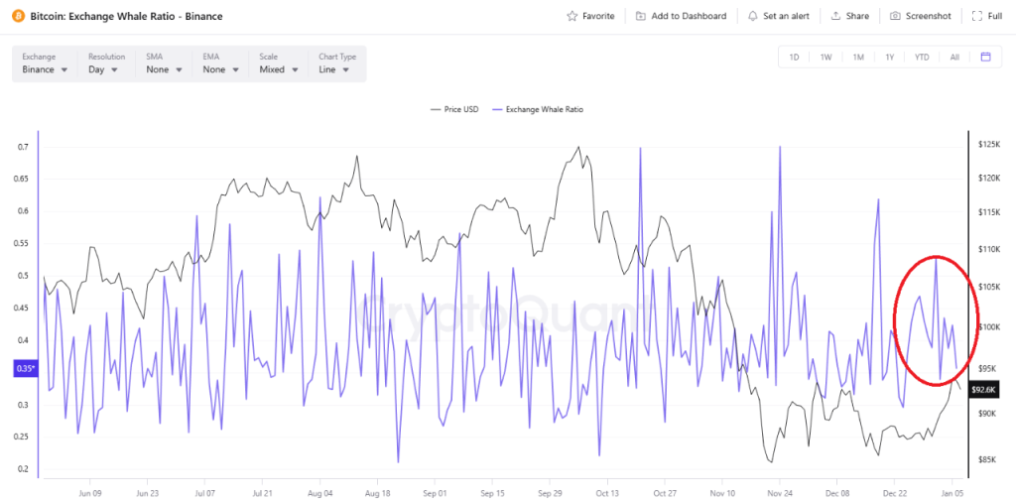Image resolution: width=1016 pixels, height=502 pixels.
Task: Open the calendar date picker icon
Action: [985, 57]
